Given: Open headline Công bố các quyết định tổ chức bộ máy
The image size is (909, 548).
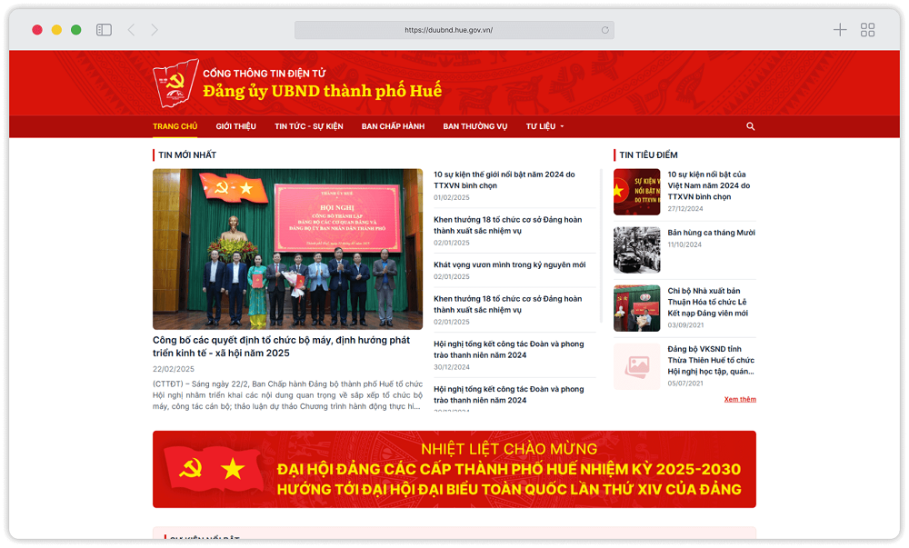Looking at the screenshot, I should pyautogui.click(x=281, y=346).
